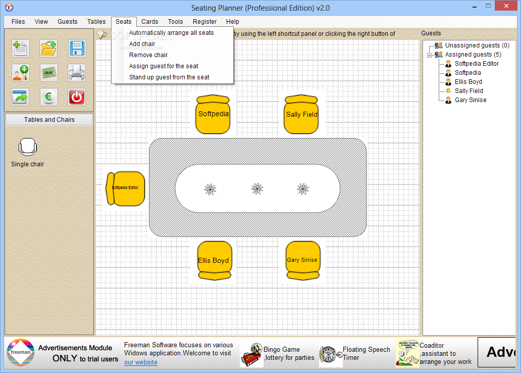Image resolution: width=521 pixels, height=373 pixels.
Task: Click the Bingo Game ad text
Action: tap(289, 354)
